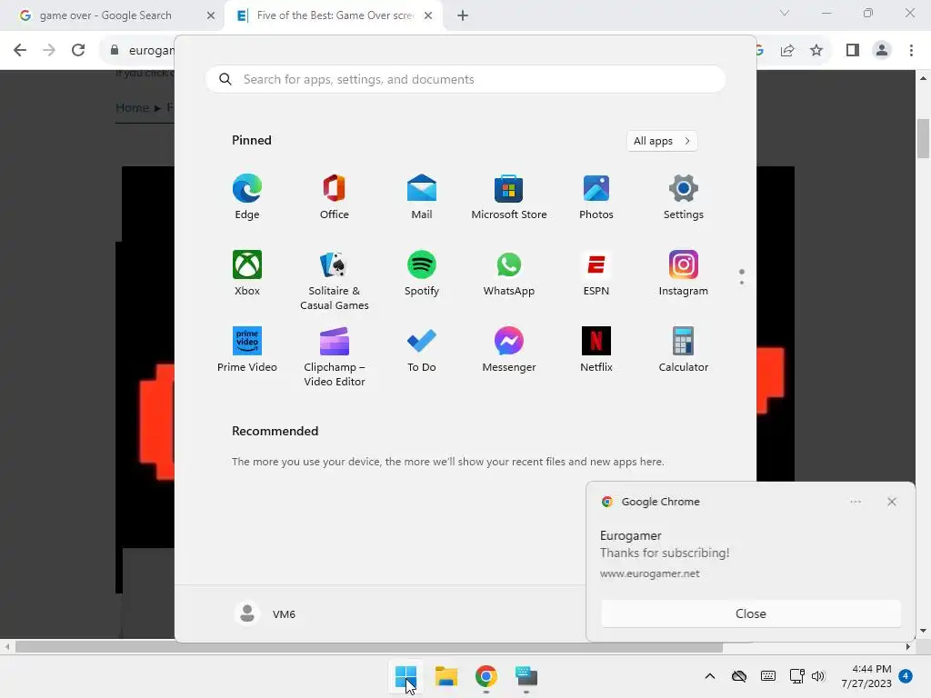Open Clipchamp Video Editor
The height and width of the screenshot is (698, 931).
(335, 356)
